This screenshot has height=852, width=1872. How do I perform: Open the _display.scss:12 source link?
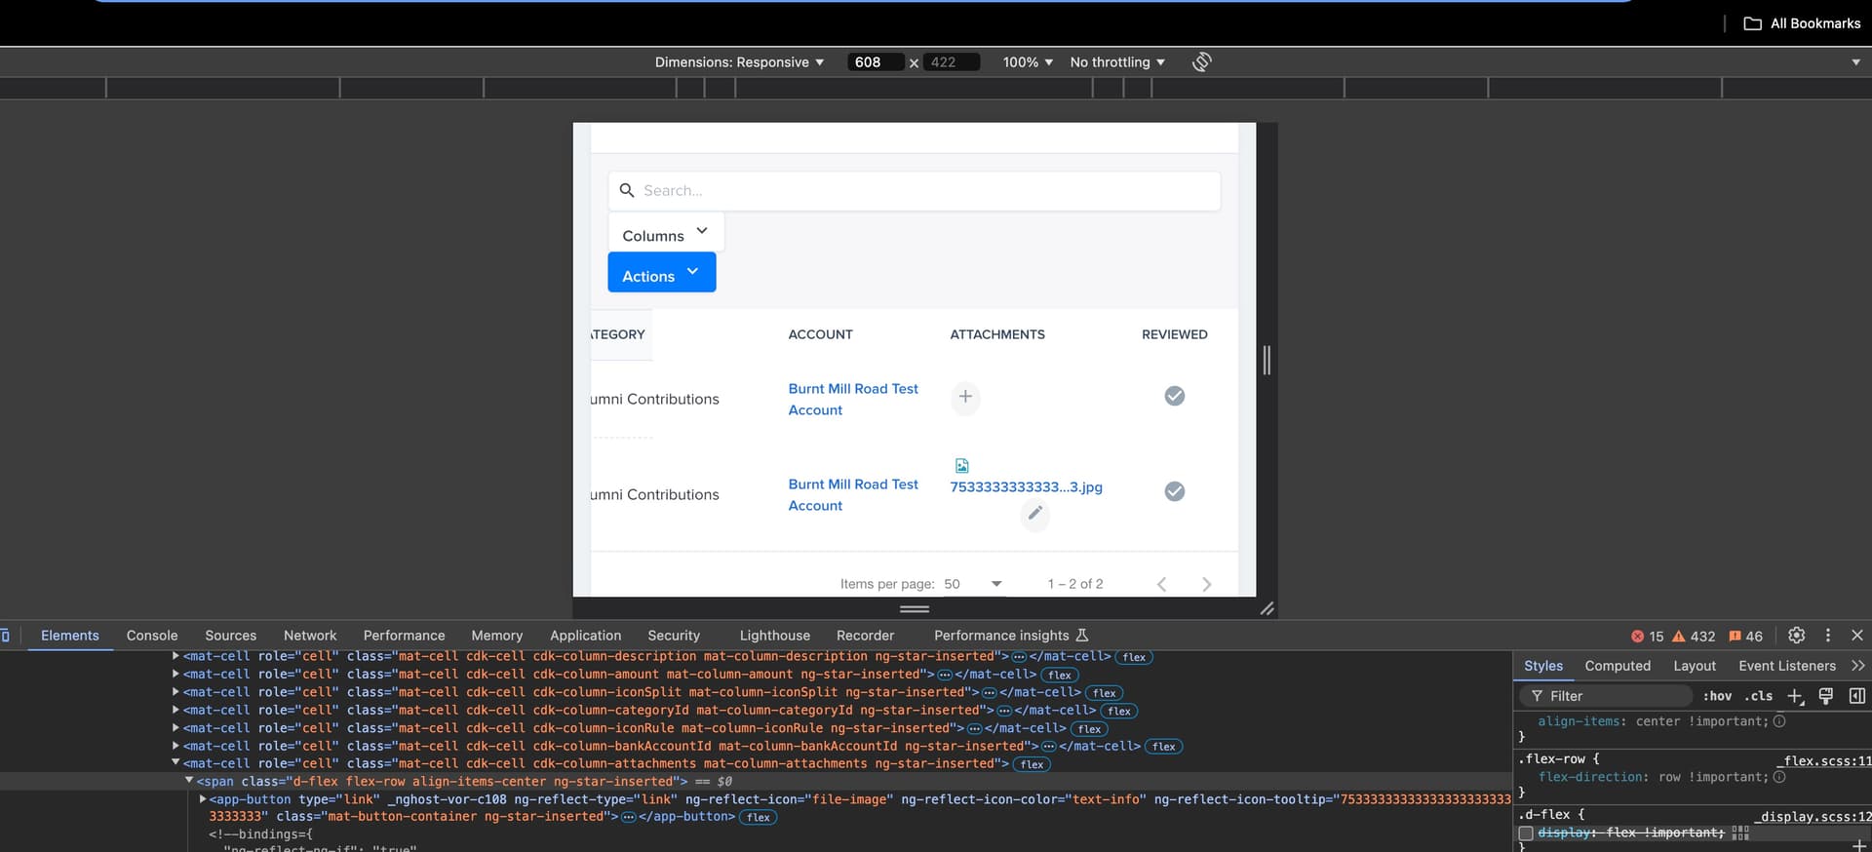pyautogui.click(x=1813, y=817)
